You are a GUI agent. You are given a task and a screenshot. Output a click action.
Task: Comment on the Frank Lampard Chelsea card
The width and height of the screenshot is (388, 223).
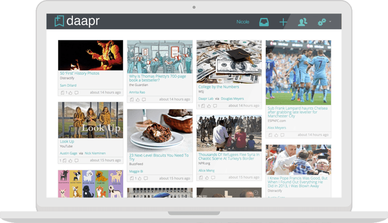point(282,135)
